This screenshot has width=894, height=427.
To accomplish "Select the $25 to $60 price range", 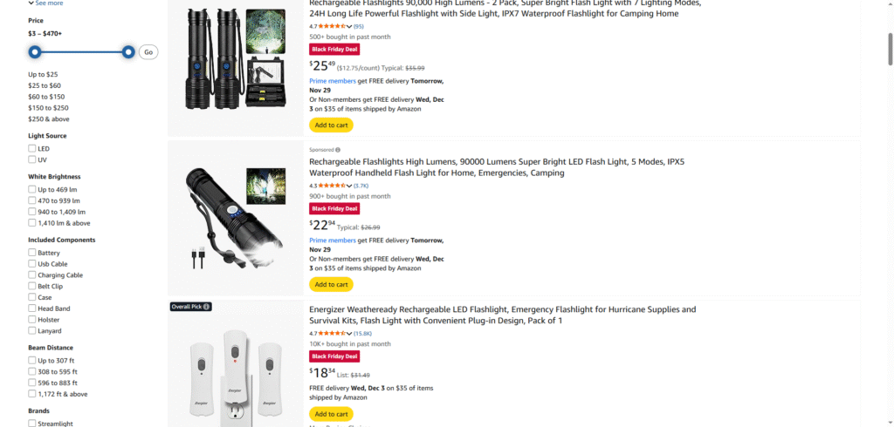I will coord(45,85).
